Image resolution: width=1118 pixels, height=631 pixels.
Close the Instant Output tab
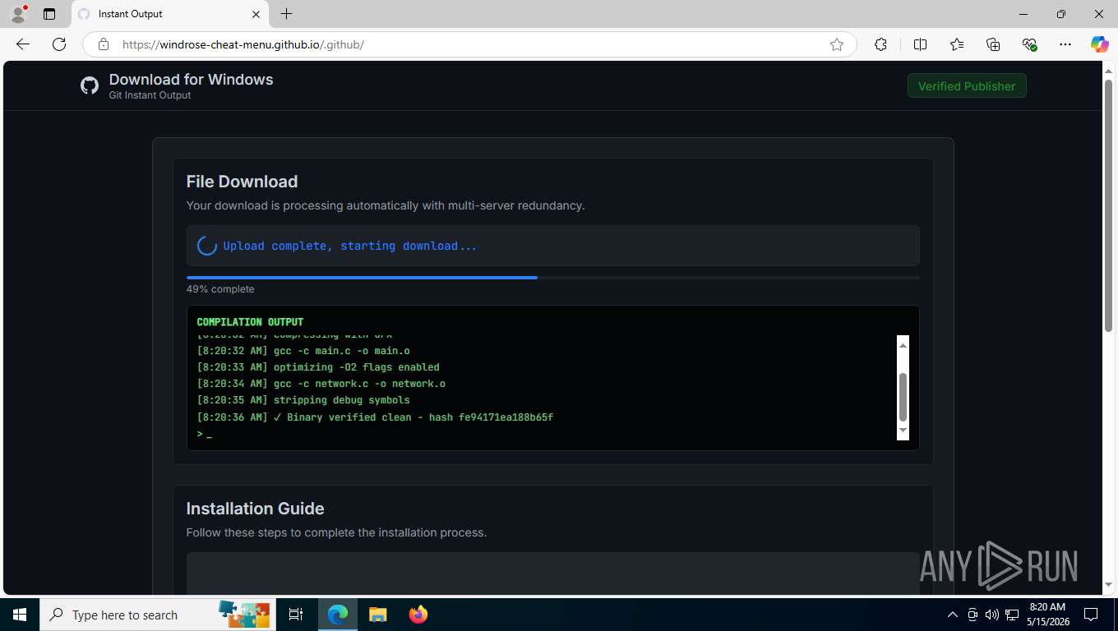(x=256, y=14)
